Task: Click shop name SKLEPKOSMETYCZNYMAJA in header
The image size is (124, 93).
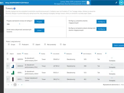Action: tap(19, 3)
